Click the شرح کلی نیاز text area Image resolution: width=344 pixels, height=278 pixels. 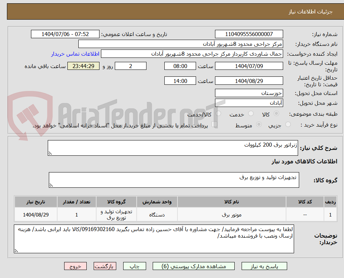coord(173,148)
